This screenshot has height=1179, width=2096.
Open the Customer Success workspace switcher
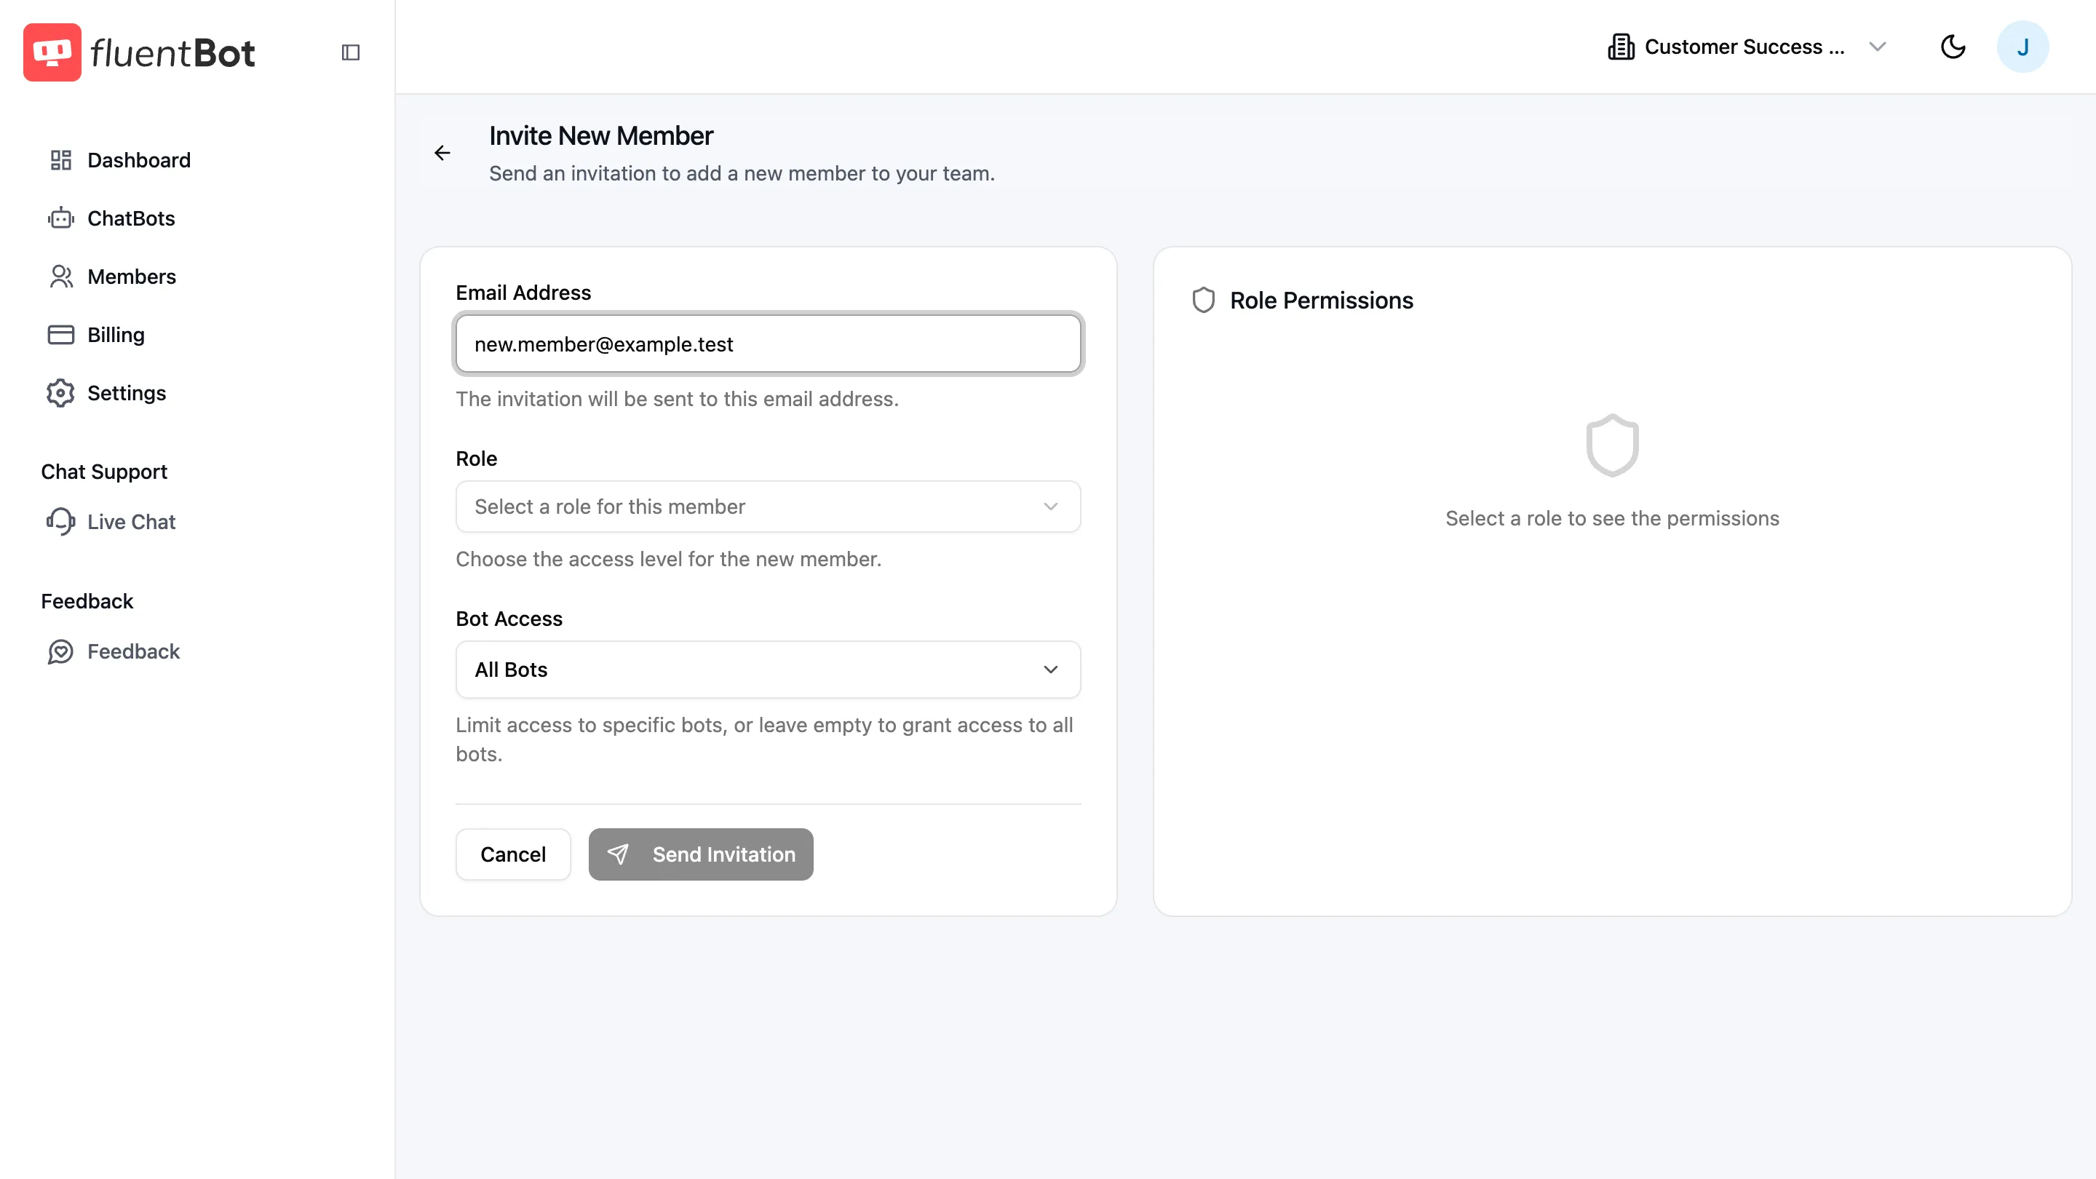[1747, 47]
